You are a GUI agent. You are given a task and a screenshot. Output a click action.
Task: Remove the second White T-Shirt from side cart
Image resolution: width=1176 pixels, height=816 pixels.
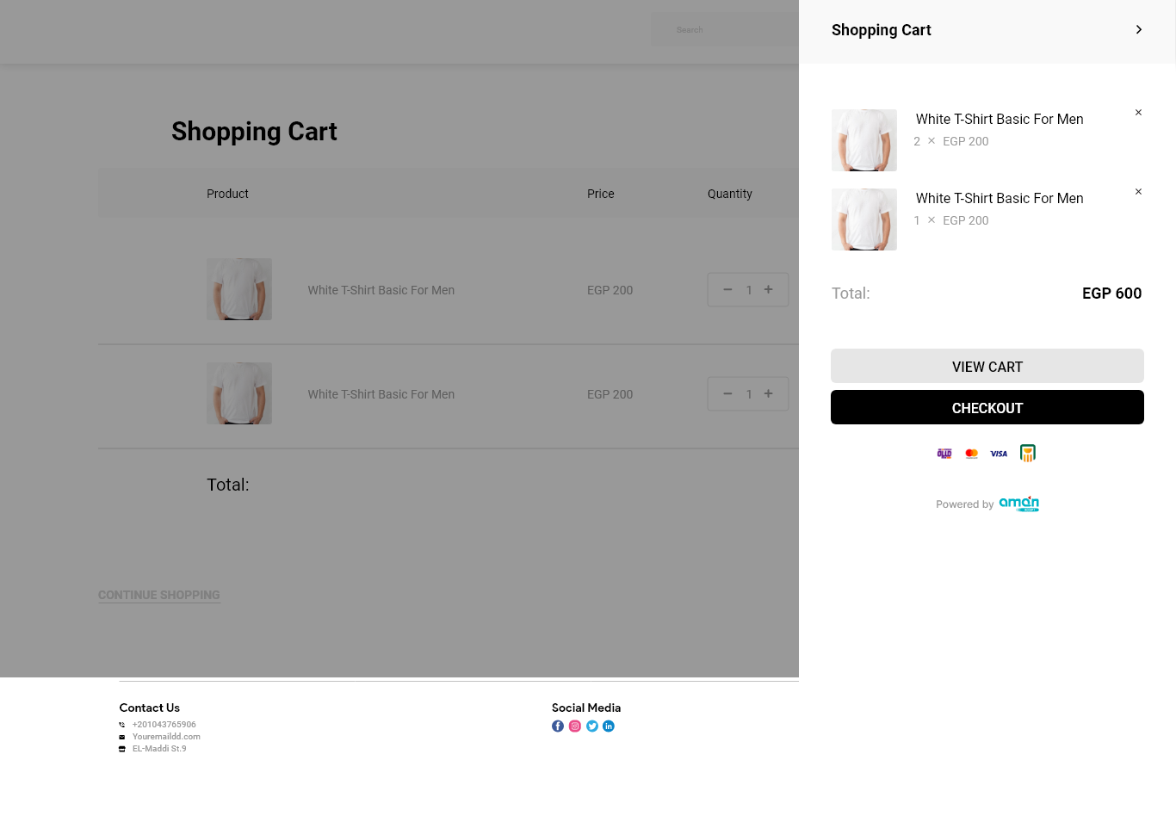[x=1138, y=192]
